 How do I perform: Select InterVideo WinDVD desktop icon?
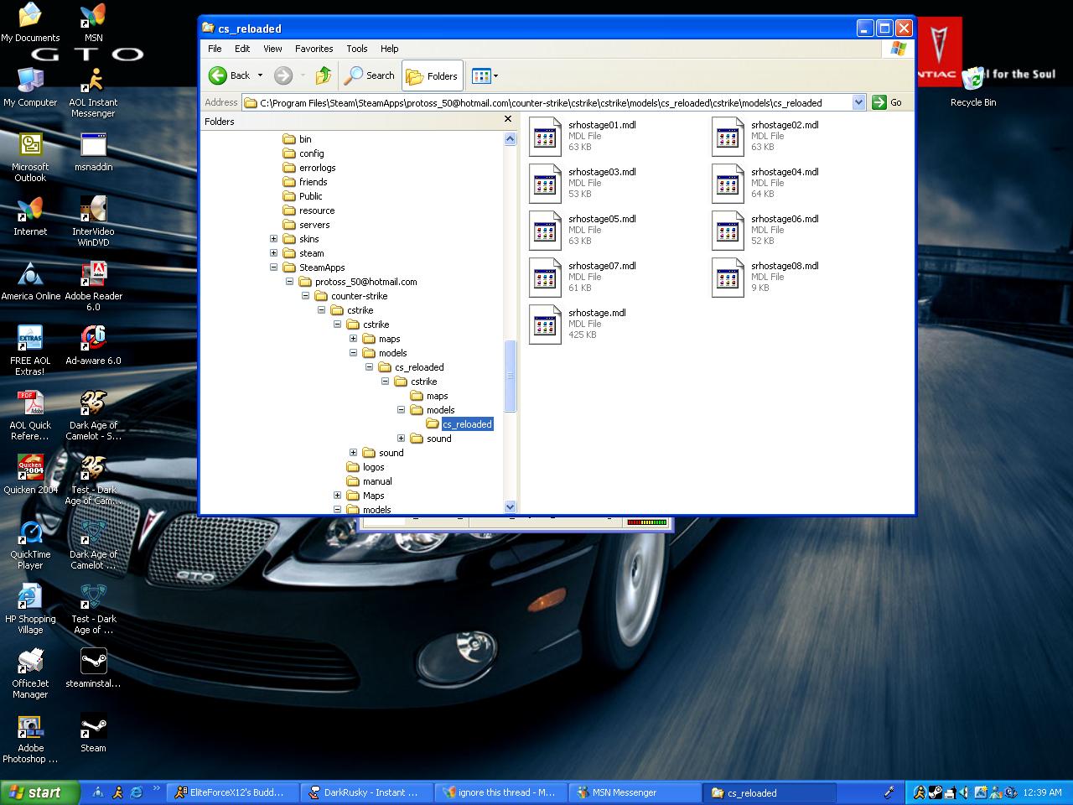(x=93, y=221)
